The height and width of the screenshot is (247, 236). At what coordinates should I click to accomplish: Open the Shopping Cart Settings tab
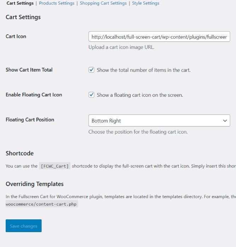coord(103,3)
